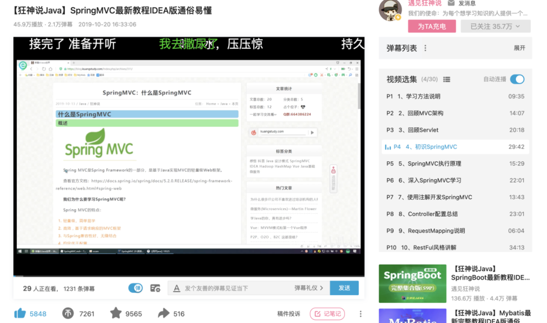The image size is (547, 323).
Task: Open the 已关注 35.7万 dropdown
Action: 495,26
